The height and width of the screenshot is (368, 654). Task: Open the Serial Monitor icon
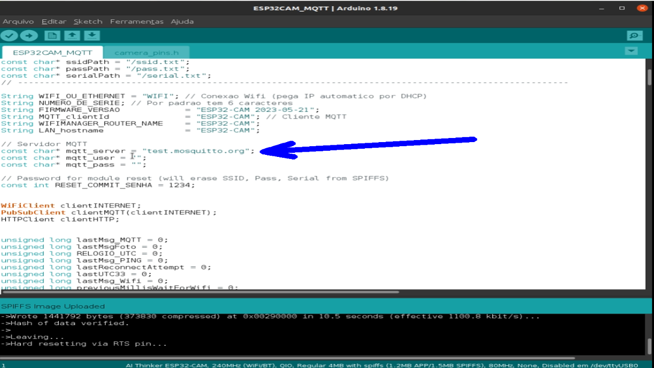click(x=634, y=35)
